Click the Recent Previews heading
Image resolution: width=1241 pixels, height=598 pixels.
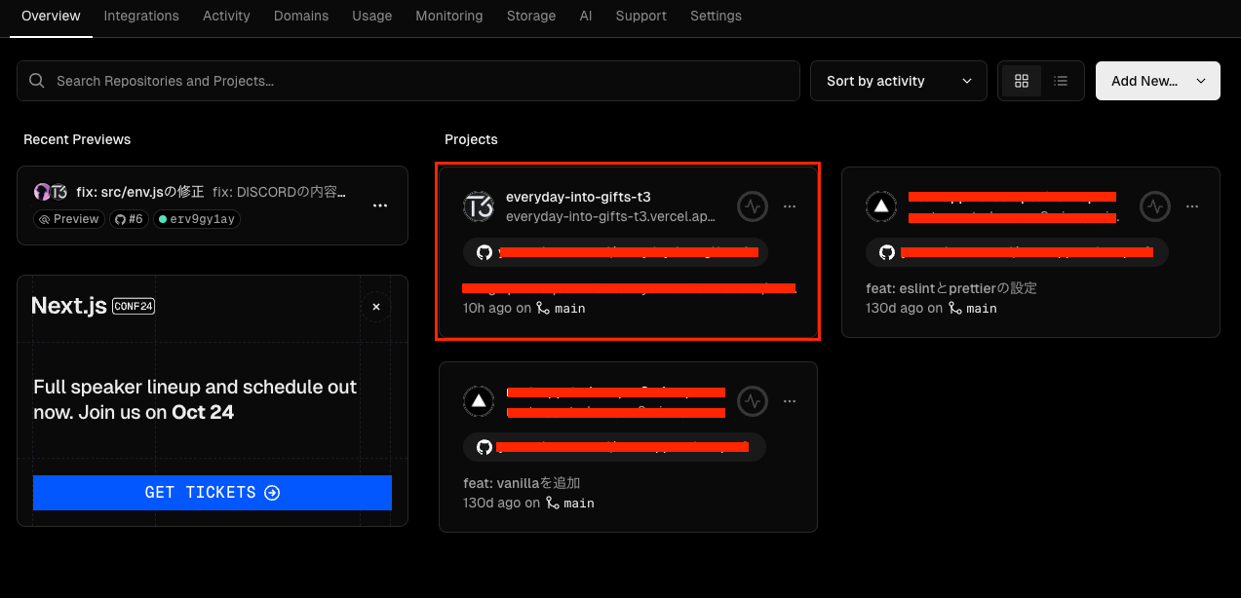tap(77, 139)
